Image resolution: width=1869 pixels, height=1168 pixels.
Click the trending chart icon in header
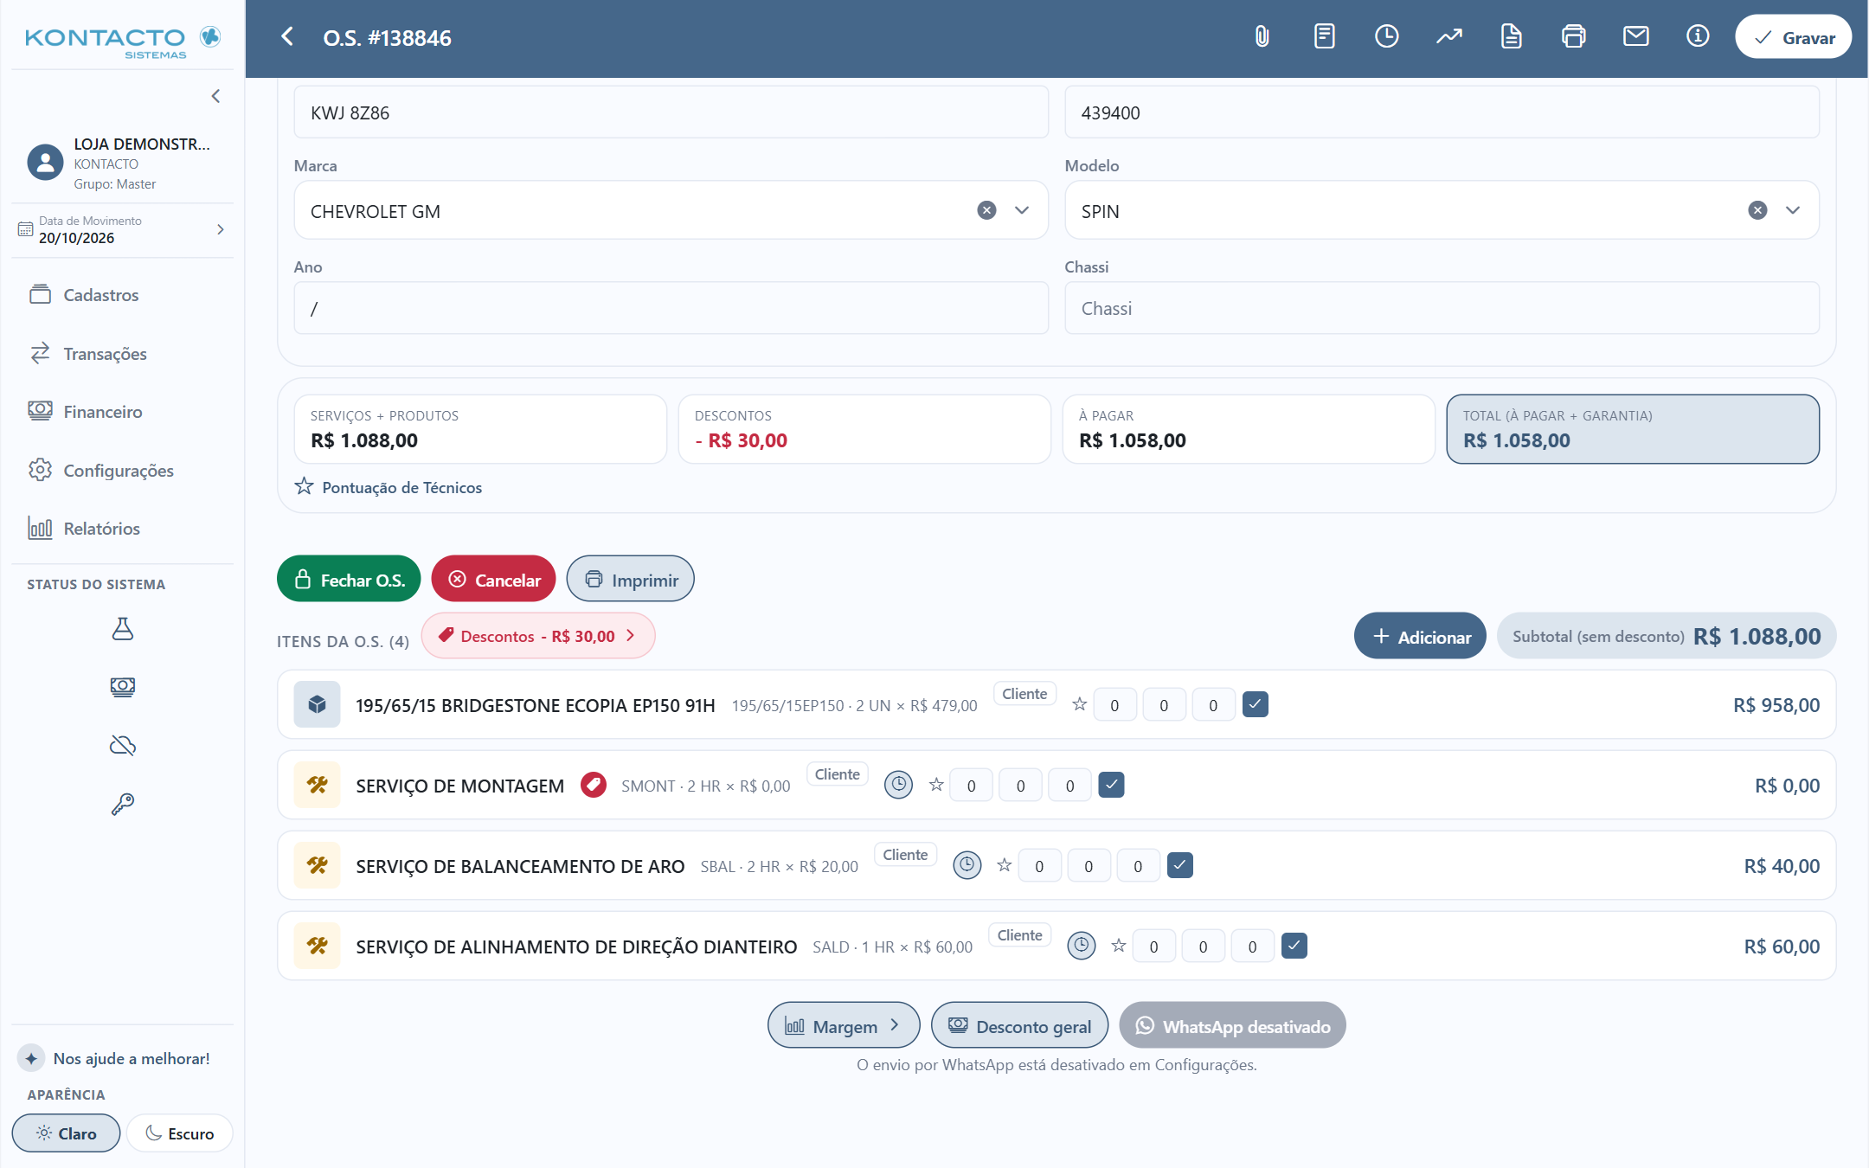pos(1449,36)
